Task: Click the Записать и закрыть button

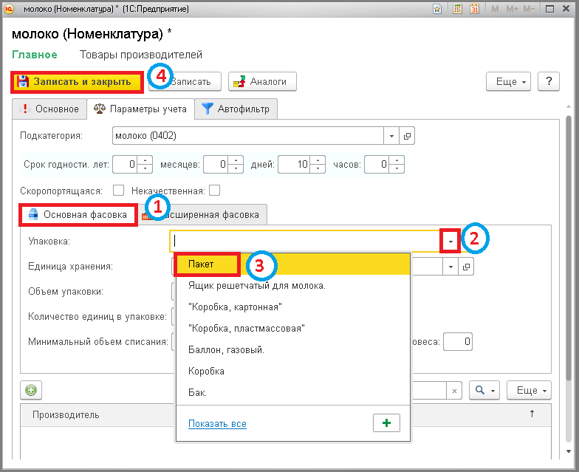Action: coord(77,81)
